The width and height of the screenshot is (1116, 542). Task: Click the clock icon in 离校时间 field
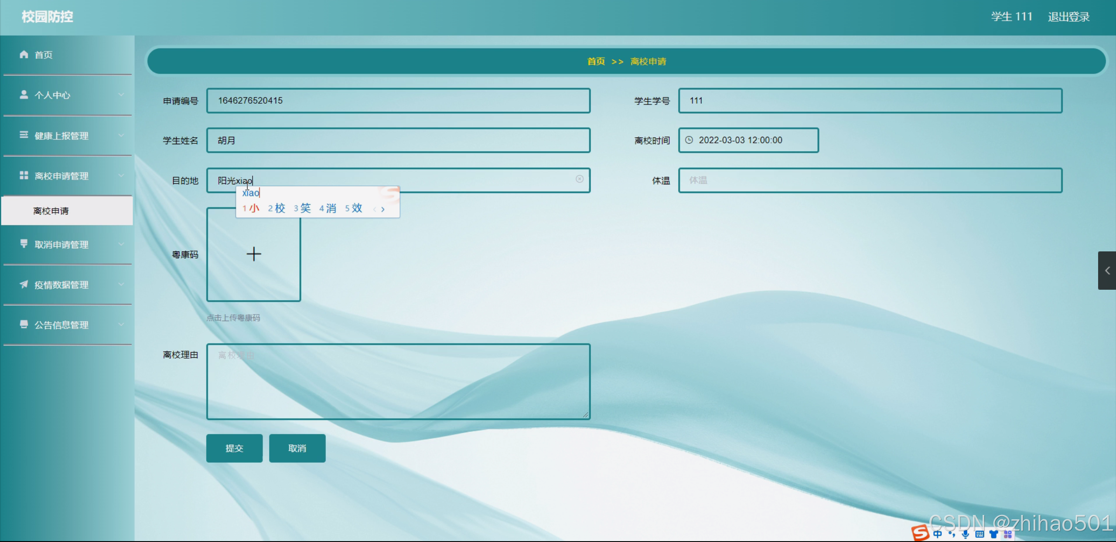coord(689,140)
